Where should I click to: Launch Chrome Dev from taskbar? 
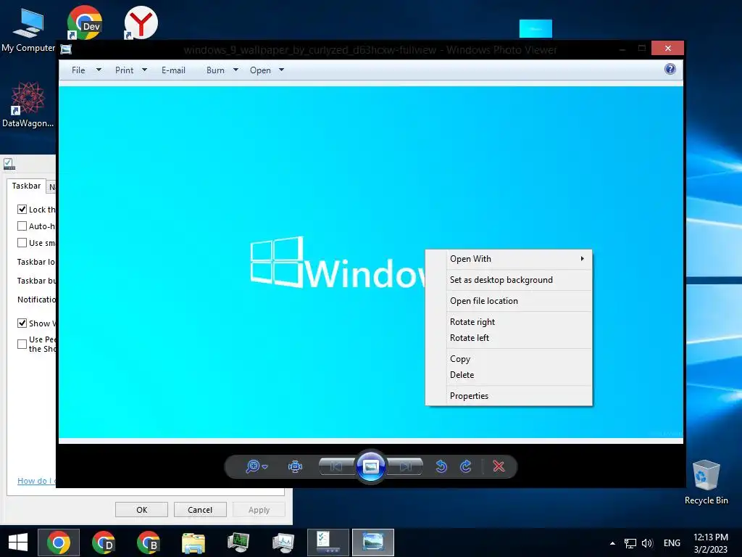pos(103,542)
